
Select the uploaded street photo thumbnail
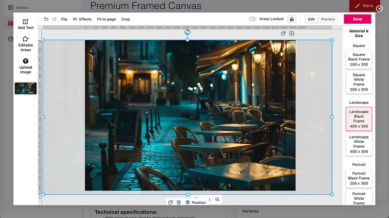[26, 88]
